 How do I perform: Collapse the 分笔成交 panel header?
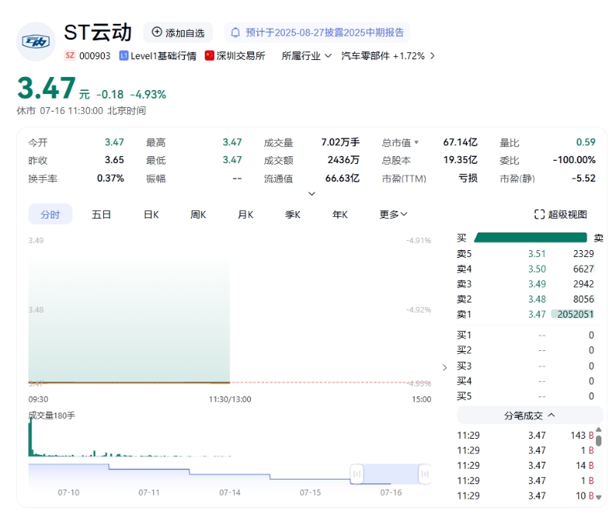click(529, 416)
